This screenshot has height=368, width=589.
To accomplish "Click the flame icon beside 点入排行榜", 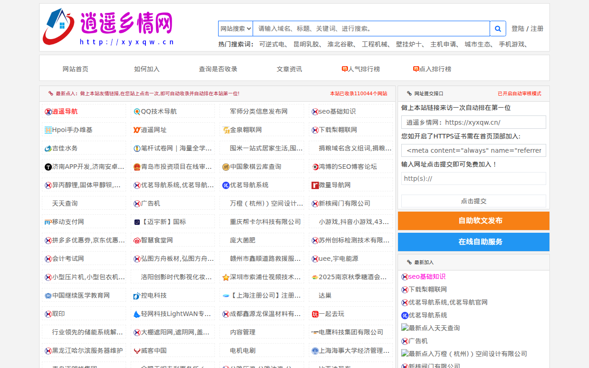I will click(x=416, y=69).
